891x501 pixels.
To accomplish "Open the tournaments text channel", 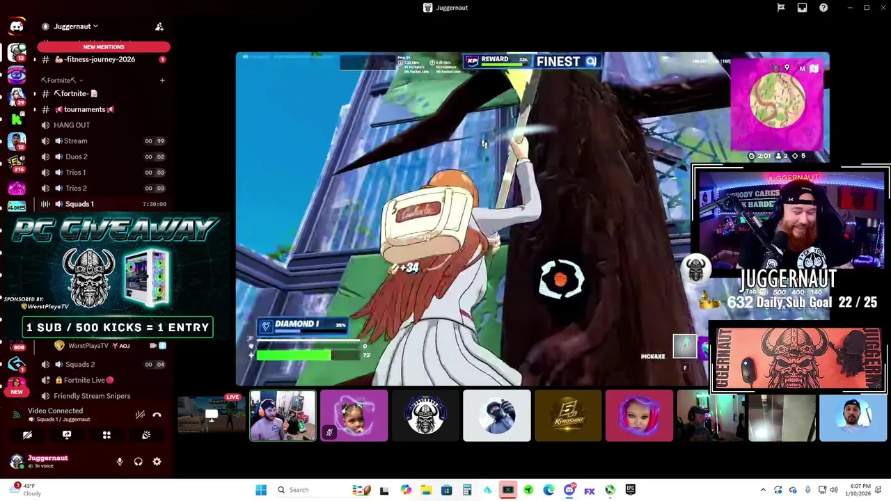I will [103, 109].
